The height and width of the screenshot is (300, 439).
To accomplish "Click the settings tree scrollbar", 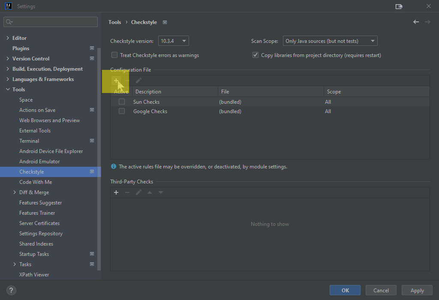I will 99,159.
